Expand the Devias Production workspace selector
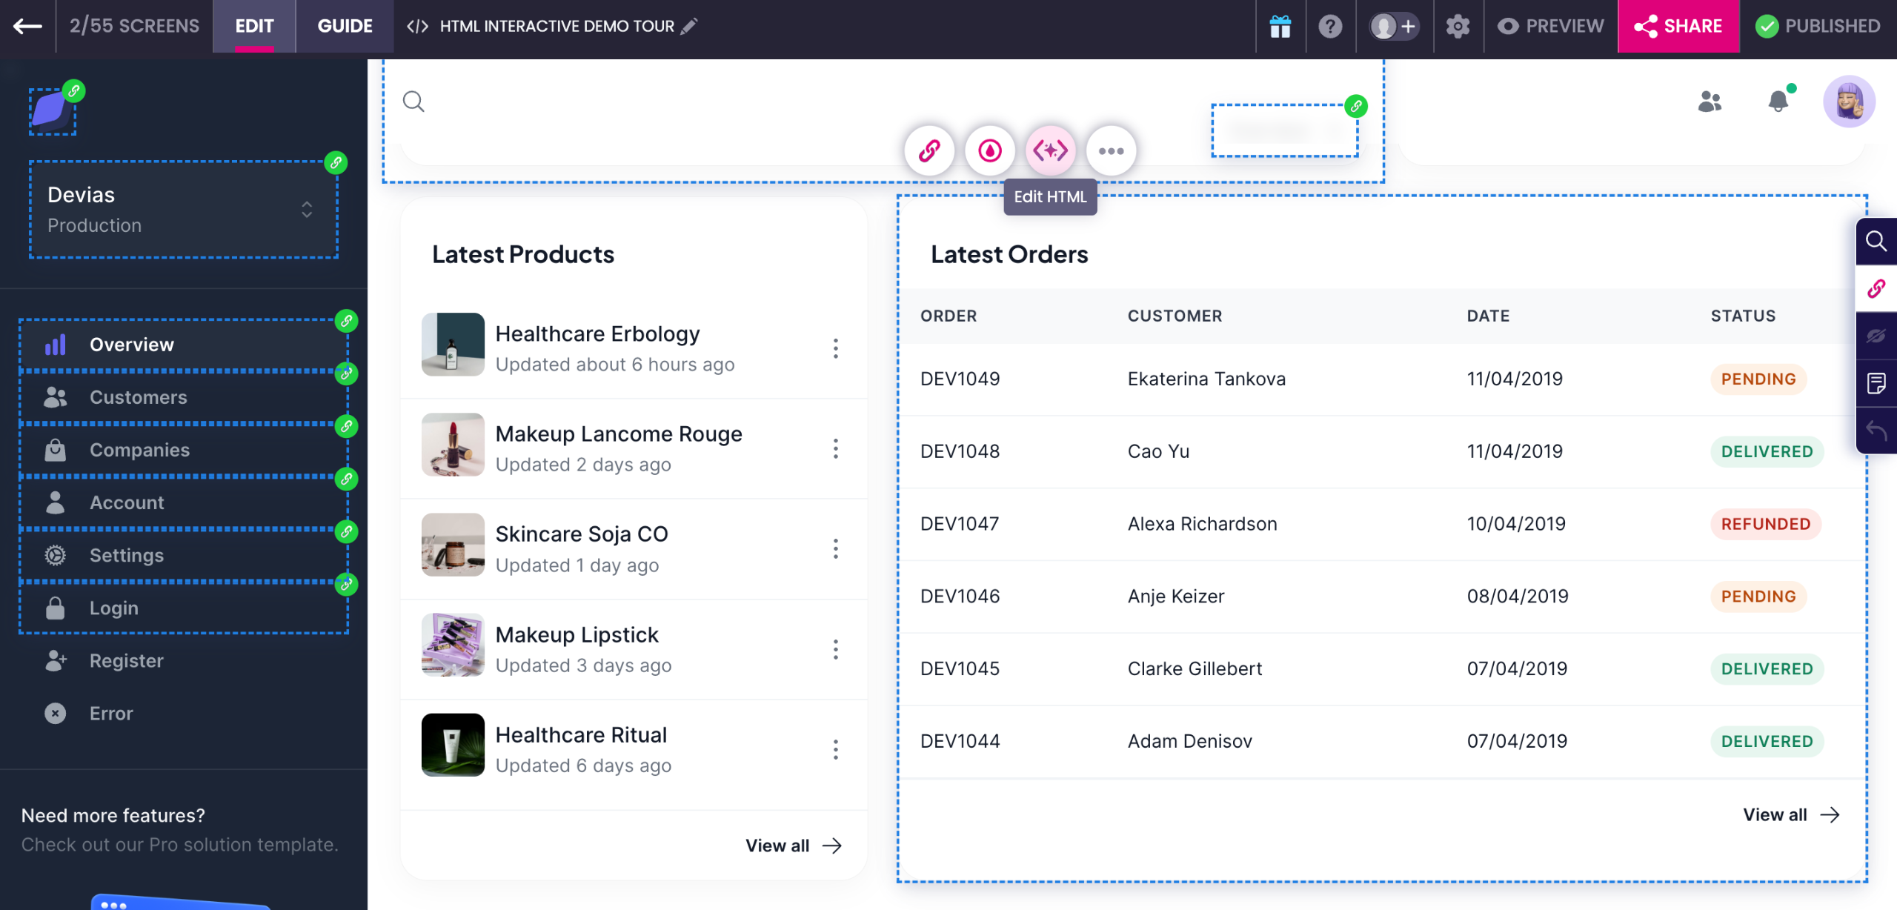Viewport: 1897px width, 910px height. 183,210
